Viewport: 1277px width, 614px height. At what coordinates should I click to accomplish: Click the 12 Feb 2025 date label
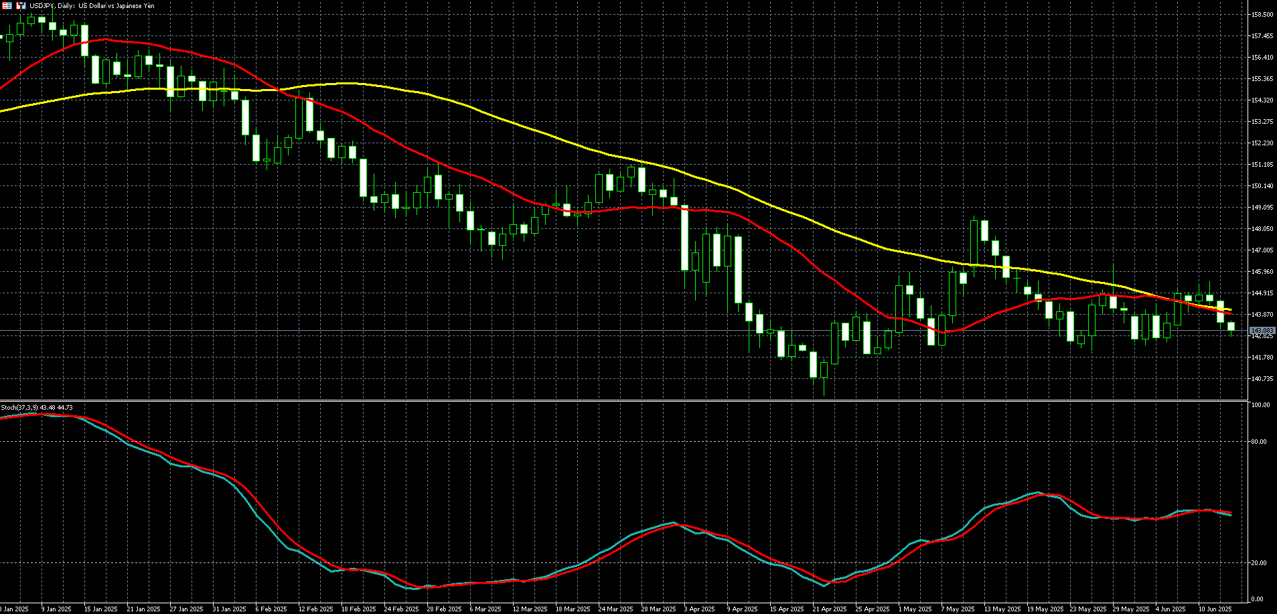click(315, 609)
